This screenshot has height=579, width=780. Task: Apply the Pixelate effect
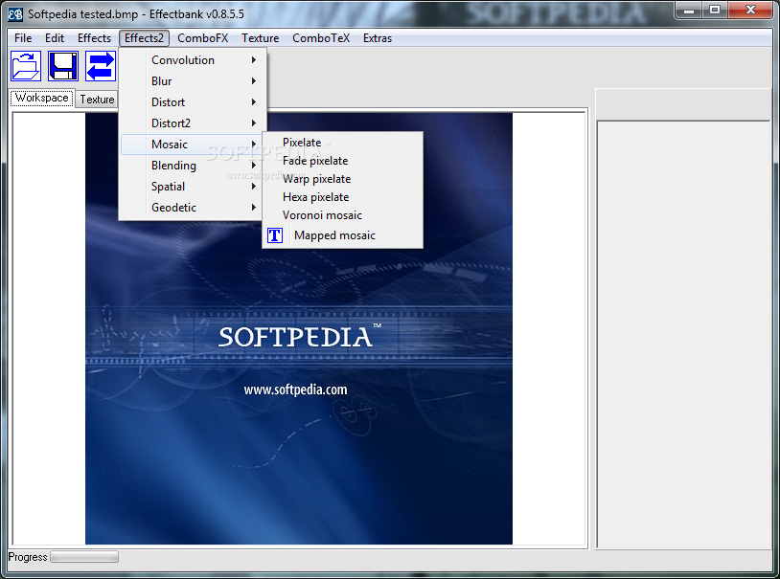click(x=342, y=143)
